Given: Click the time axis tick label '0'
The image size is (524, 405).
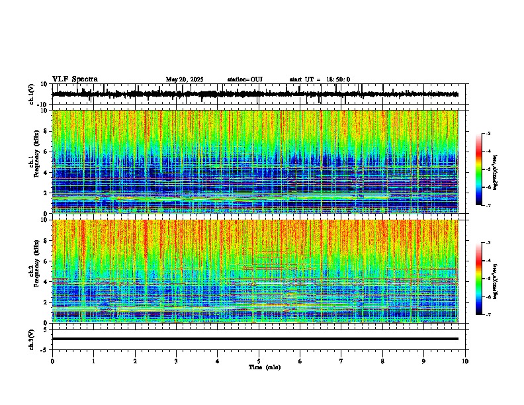Looking at the screenshot, I should 52,361.
